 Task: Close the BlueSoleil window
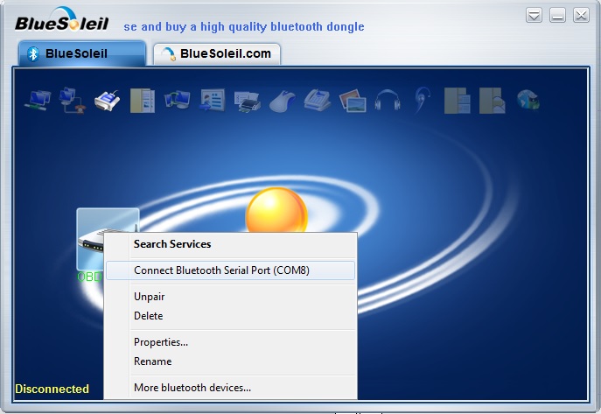point(581,16)
